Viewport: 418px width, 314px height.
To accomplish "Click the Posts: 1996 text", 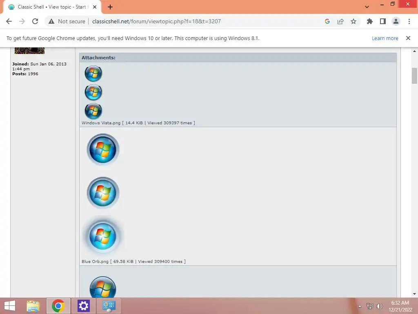I will pos(25,74).
